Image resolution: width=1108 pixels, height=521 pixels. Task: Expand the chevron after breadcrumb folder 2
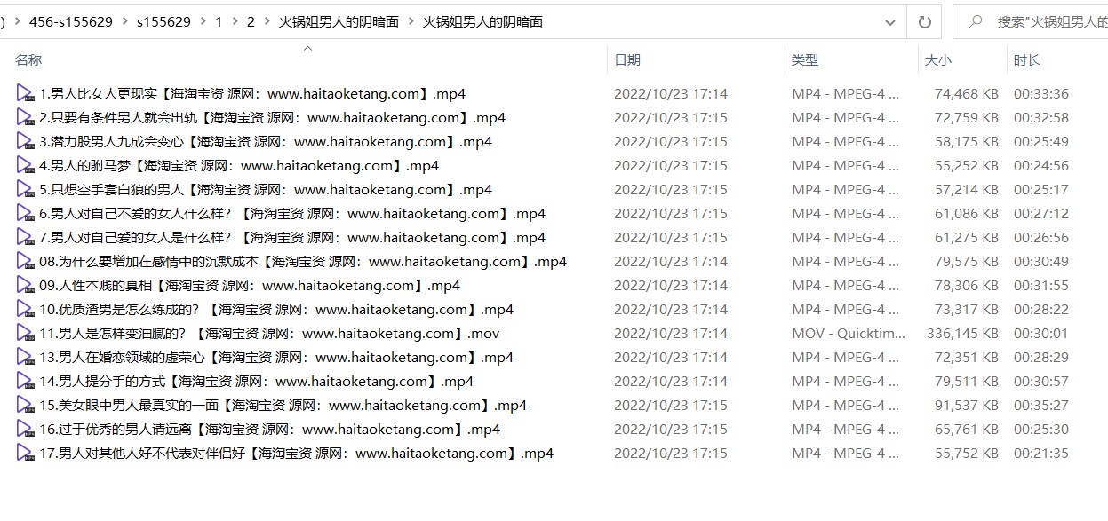(267, 22)
